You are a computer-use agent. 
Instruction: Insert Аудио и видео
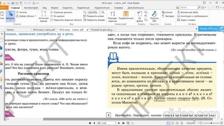pos(186,20)
